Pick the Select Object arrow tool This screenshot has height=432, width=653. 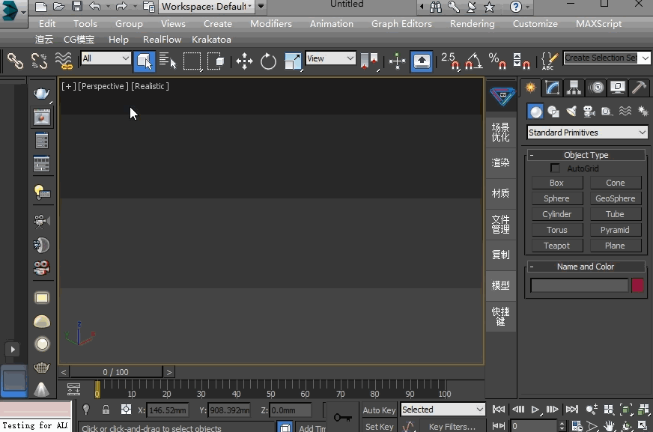(144, 61)
